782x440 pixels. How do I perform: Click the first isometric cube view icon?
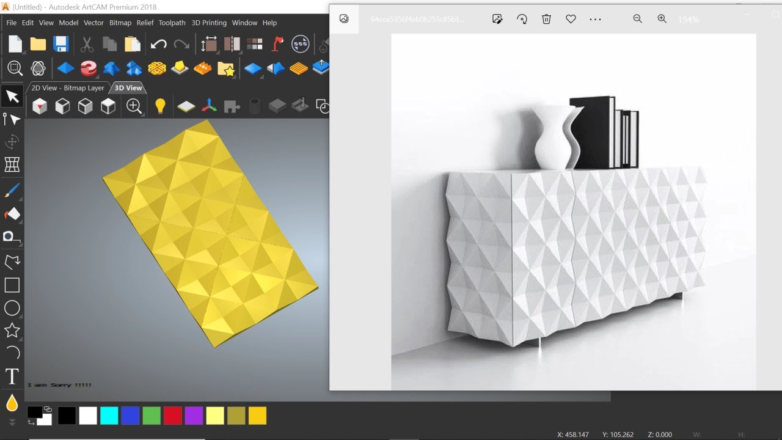(x=40, y=106)
